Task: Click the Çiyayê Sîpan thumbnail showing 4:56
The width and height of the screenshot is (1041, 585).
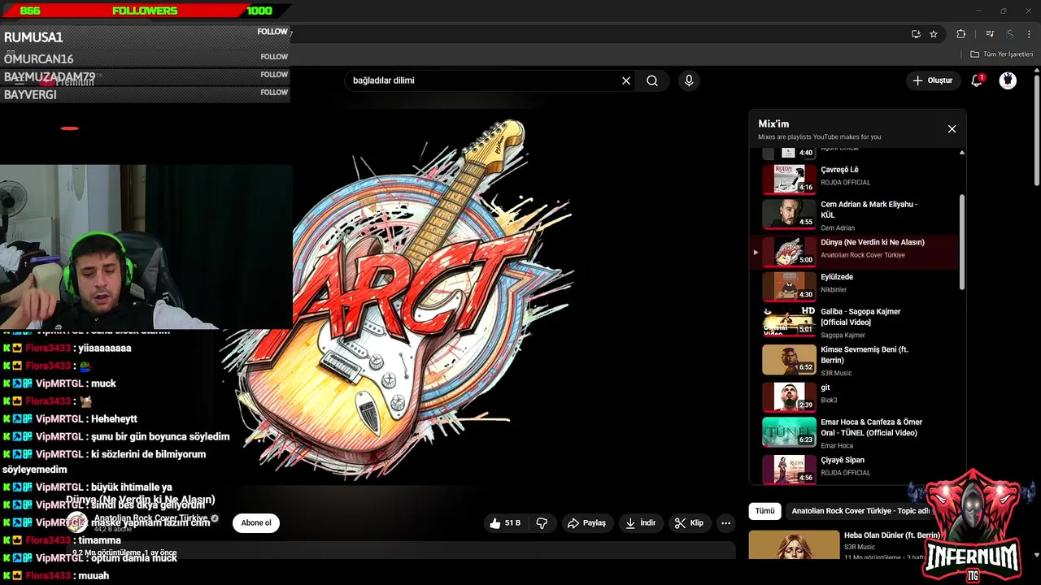Action: pyautogui.click(x=789, y=469)
